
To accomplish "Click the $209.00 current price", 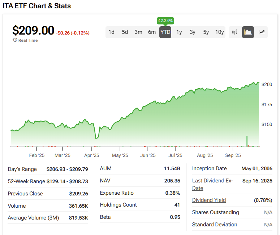I will (33, 31).
